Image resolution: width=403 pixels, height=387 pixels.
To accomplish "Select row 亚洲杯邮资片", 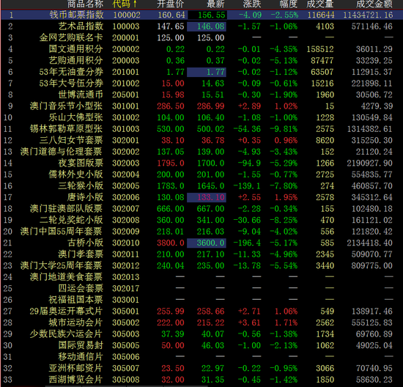I will coord(202,368).
